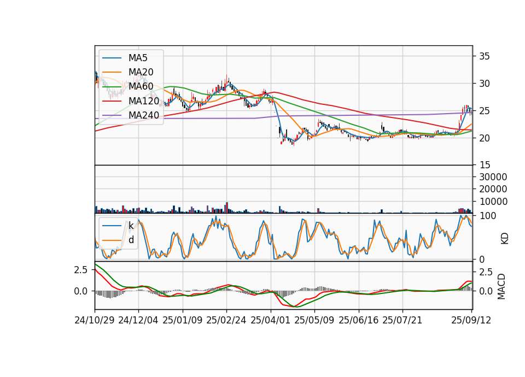Click the MA60 legend label
This screenshot has height=377, width=525.
(x=141, y=86)
